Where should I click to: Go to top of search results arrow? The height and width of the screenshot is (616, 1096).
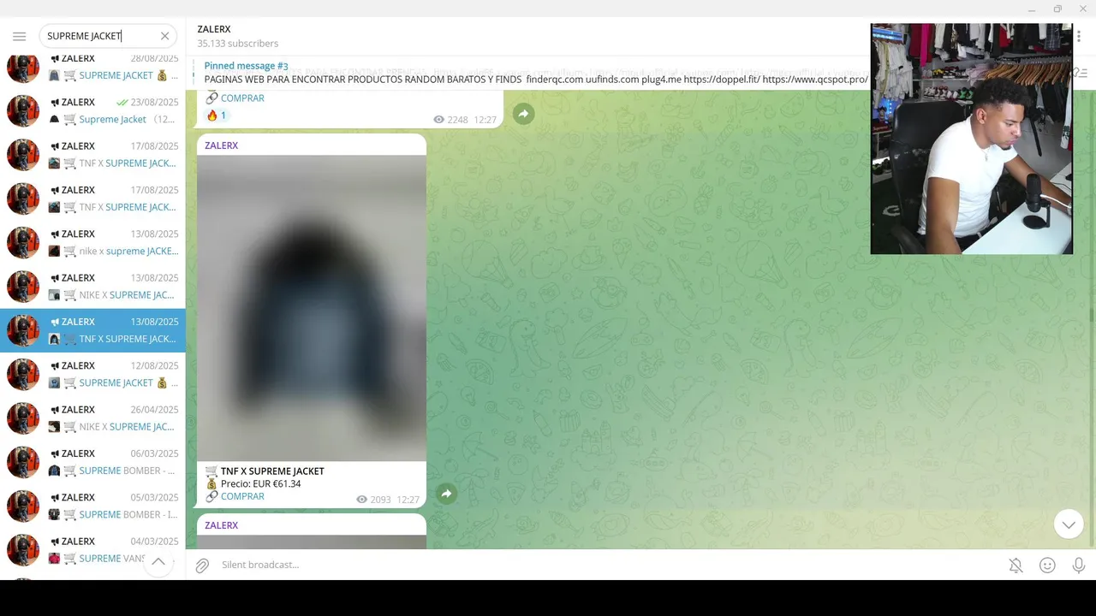[158, 562]
